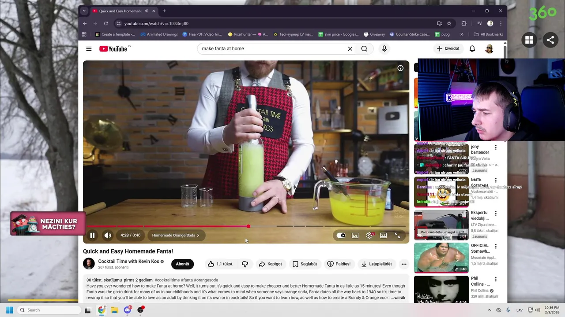Switch to theater mode view
565x317 pixels.
click(384, 236)
